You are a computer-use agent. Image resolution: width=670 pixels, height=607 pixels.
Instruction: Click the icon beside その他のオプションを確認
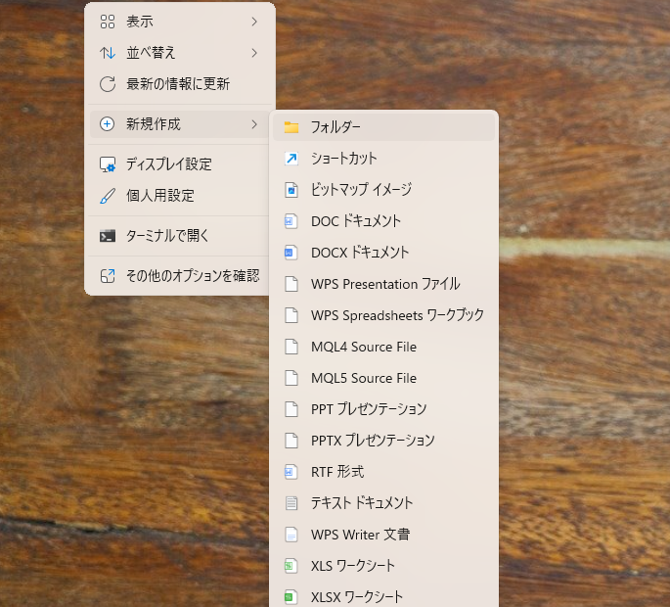click(108, 276)
